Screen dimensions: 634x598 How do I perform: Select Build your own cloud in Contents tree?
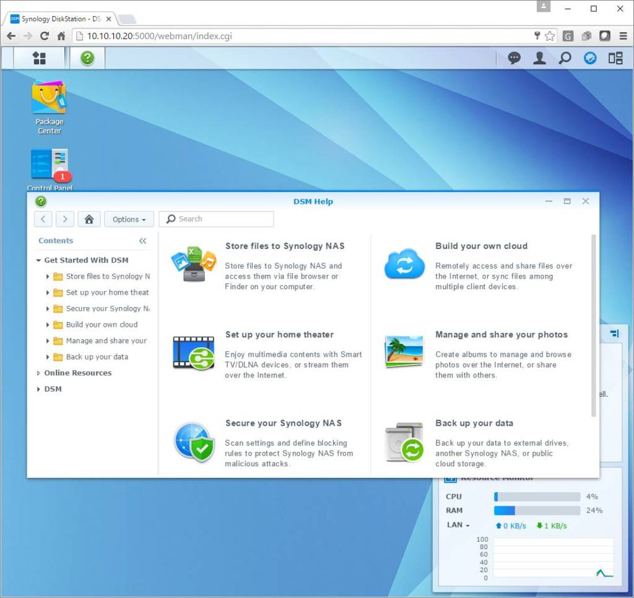[x=102, y=324]
